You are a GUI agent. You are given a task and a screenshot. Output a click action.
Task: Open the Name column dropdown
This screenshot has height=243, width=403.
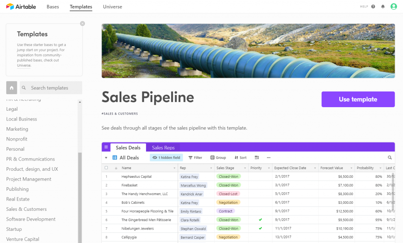[x=174, y=168]
